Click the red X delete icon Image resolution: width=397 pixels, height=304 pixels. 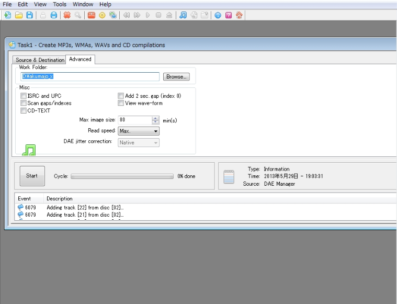tap(67, 15)
